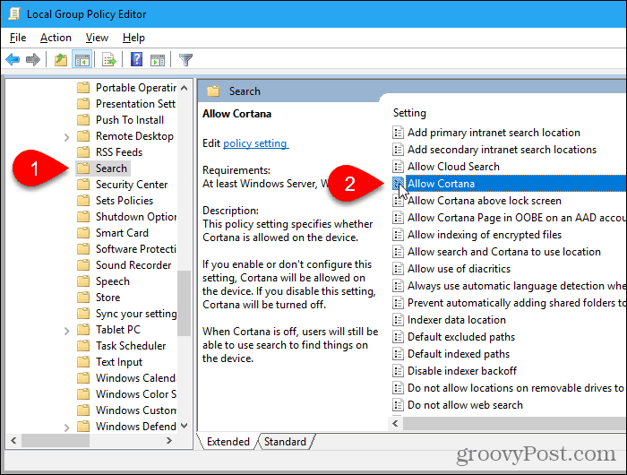Click the RSS Feeds folder icon

[83, 152]
